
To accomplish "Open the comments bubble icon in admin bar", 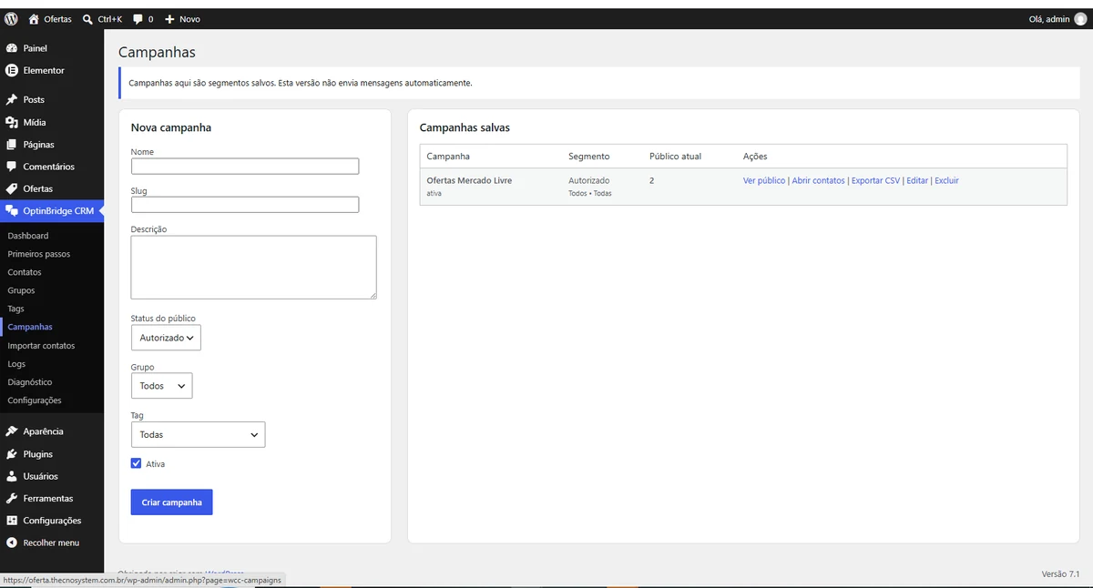I will click(x=138, y=18).
